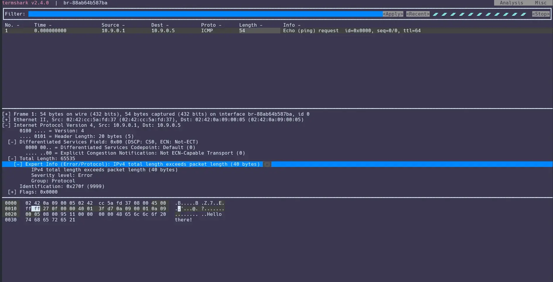Expand the Ethernet II tree node

pyautogui.click(x=6, y=120)
